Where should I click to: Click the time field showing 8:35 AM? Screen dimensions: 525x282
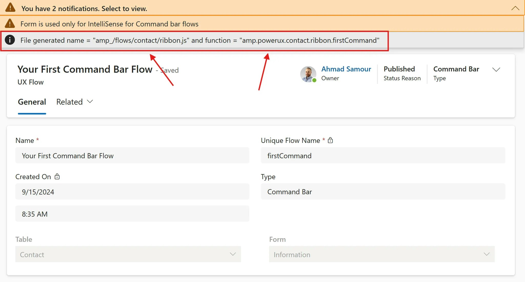pos(132,214)
